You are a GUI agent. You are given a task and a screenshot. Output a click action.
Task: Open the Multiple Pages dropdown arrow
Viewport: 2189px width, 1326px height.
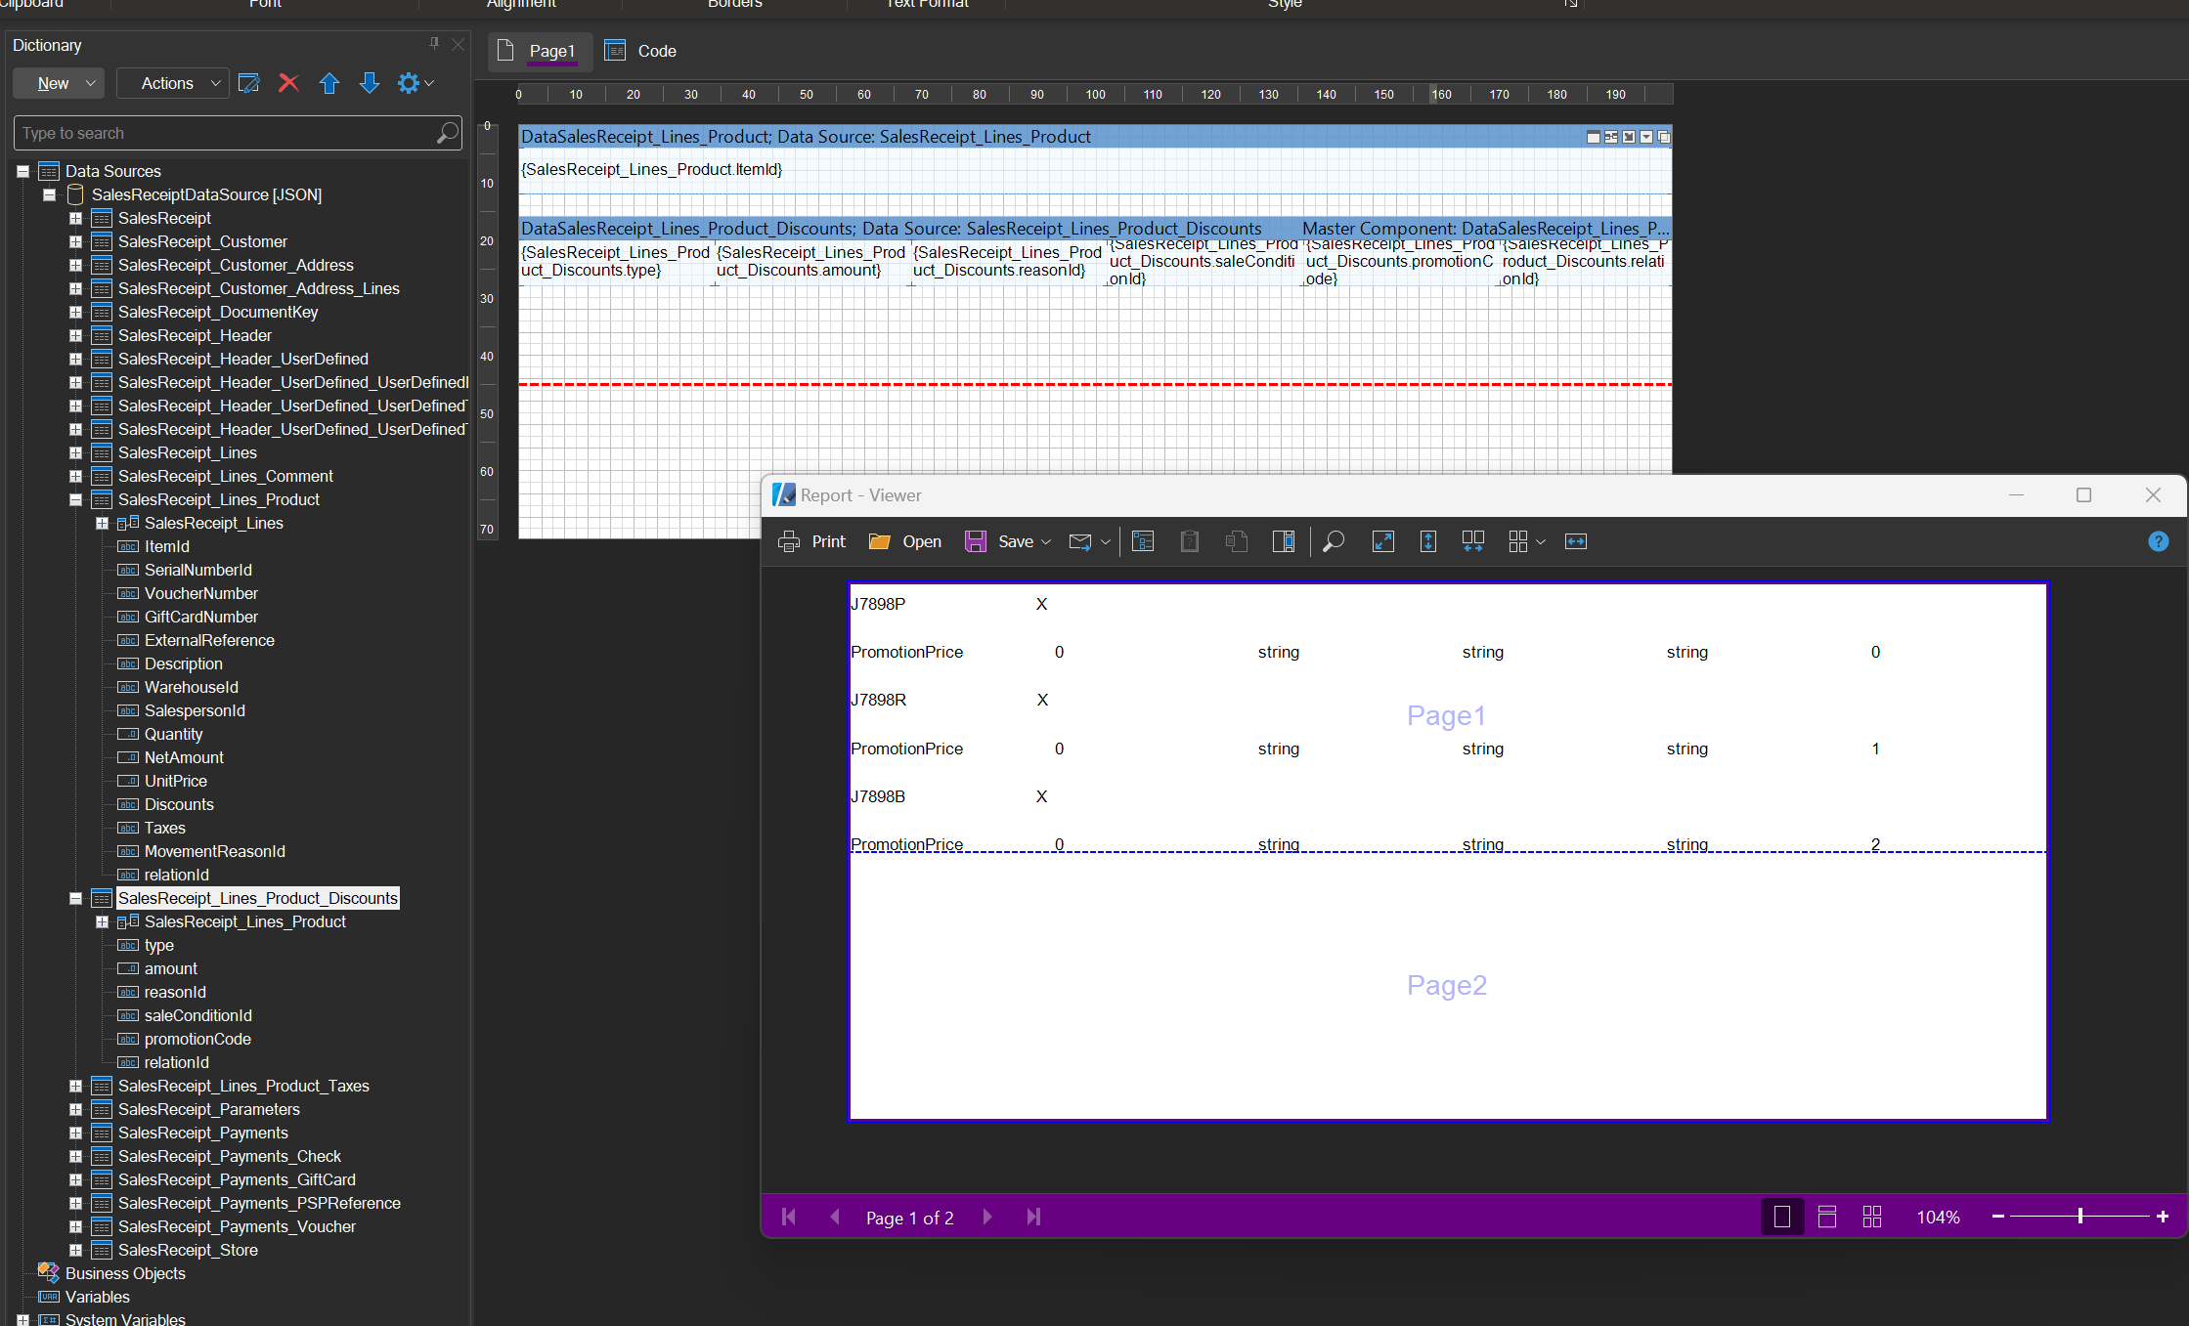(1541, 542)
